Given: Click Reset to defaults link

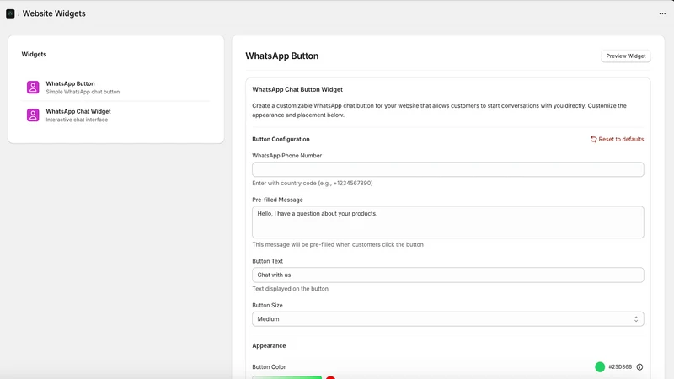Looking at the screenshot, I should click(x=618, y=139).
